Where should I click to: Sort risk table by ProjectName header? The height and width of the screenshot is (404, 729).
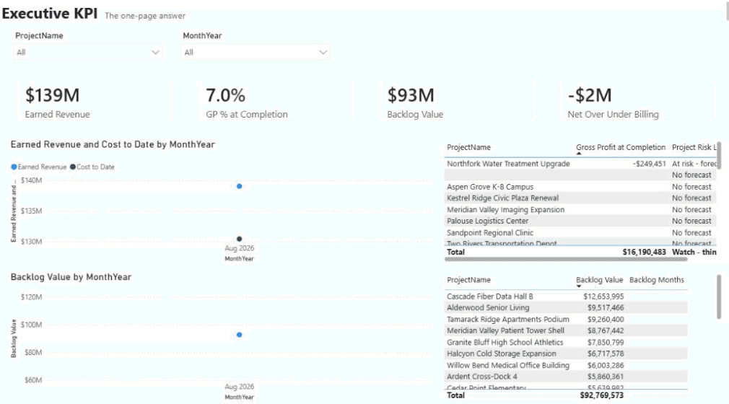(x=468, y=147)
